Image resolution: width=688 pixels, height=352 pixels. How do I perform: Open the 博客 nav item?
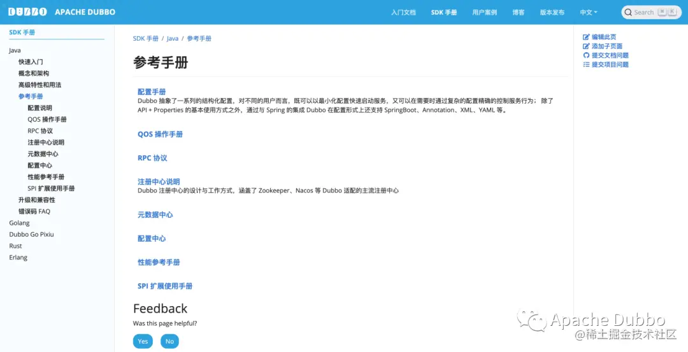(518, 12)
